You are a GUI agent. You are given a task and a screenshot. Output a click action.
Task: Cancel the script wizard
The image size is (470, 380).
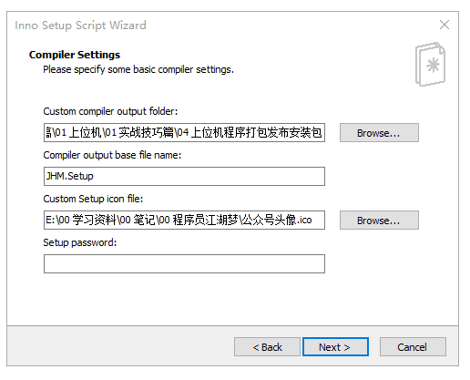[x=413, y=346]
